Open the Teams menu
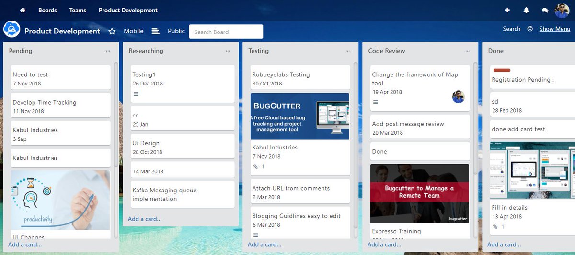Screen dimensions: 575x255 point(78,10)
